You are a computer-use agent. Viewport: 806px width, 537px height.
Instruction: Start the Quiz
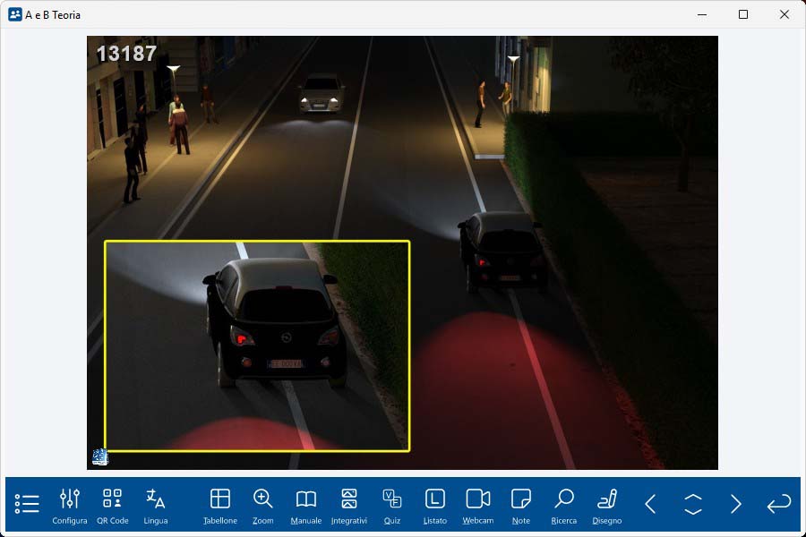pyautogui.click(x=392, y=505)
